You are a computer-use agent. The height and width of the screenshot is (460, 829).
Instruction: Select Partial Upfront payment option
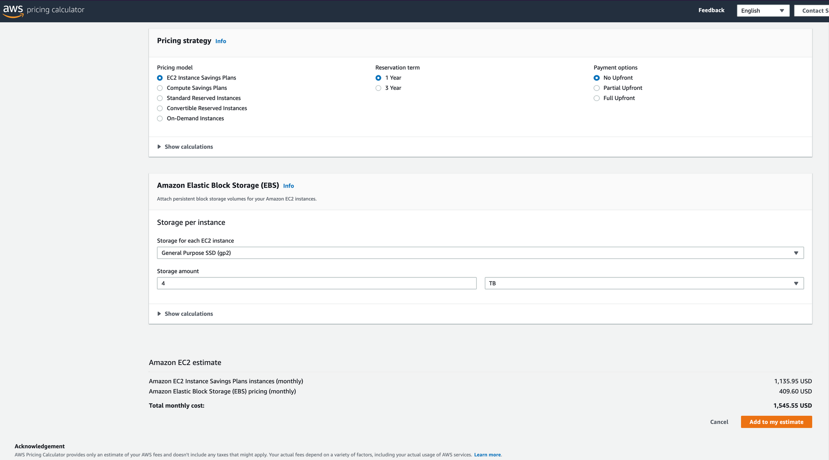tap(596, 88)
